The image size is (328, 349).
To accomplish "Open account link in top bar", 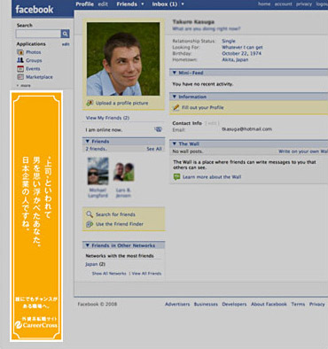I will tap(285, 4).
